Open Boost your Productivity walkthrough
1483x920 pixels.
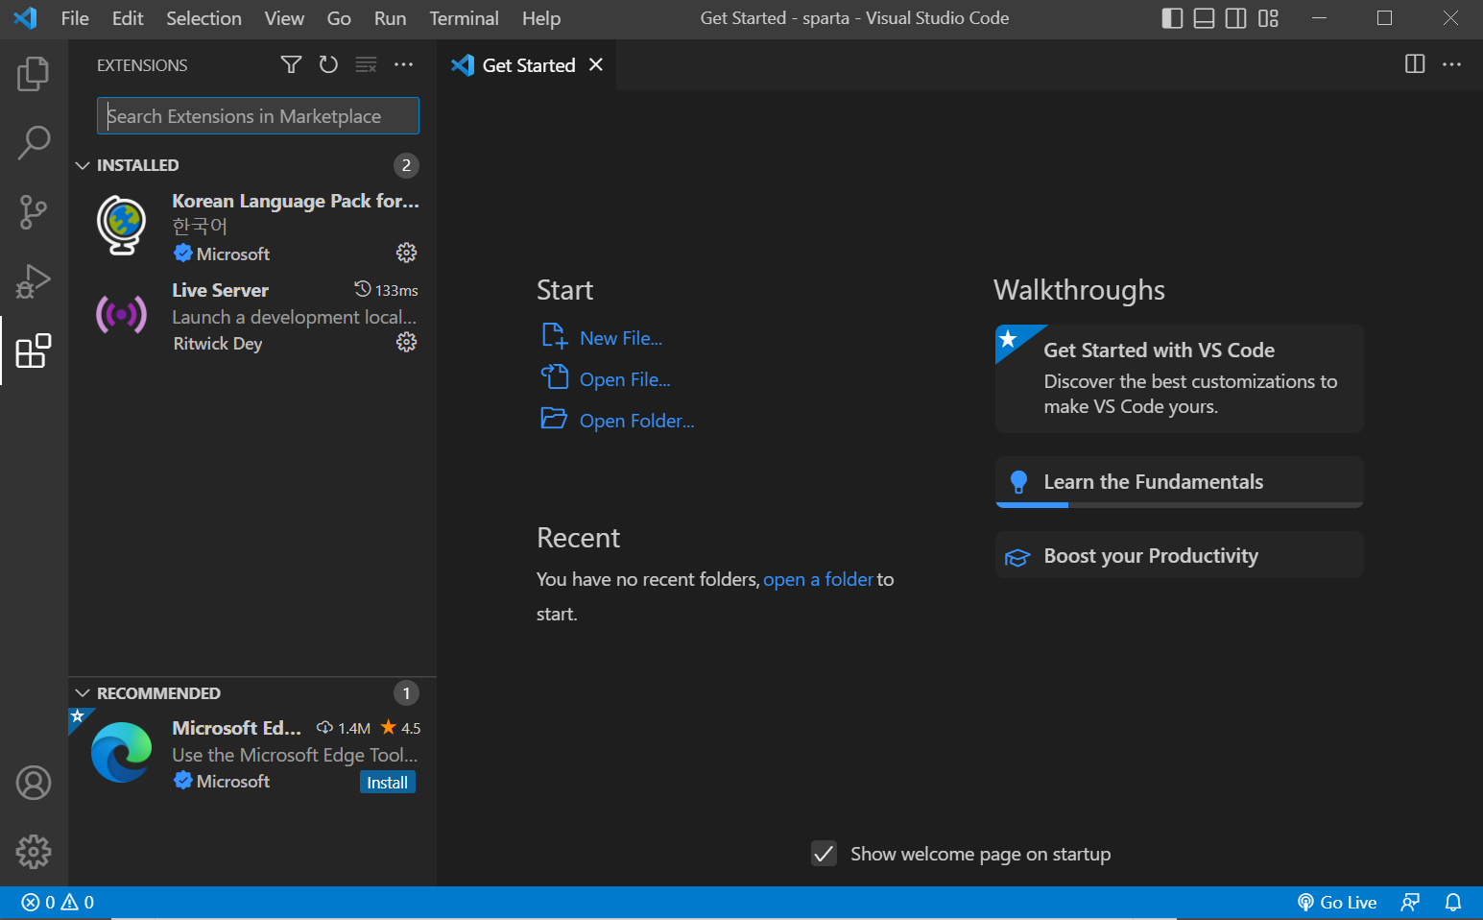click(x=1179, y=555)
